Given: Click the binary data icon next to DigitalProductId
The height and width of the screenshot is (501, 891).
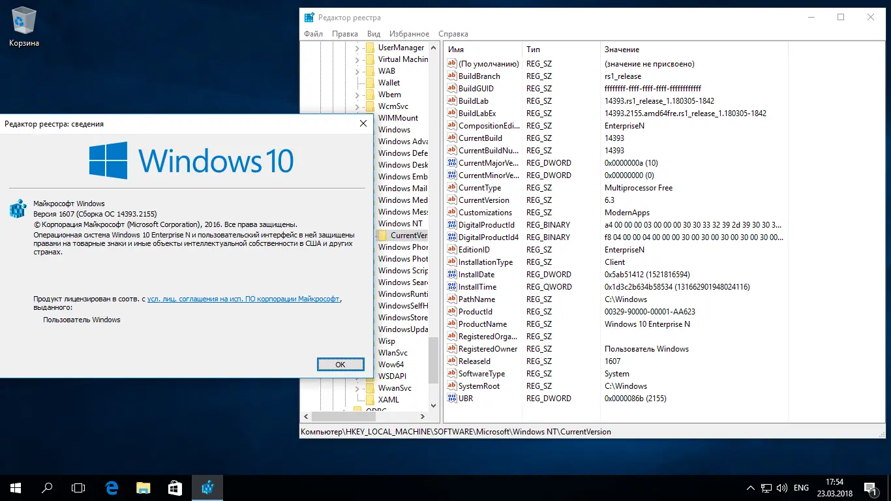Looking at the screenshot, I should [451, 224].
